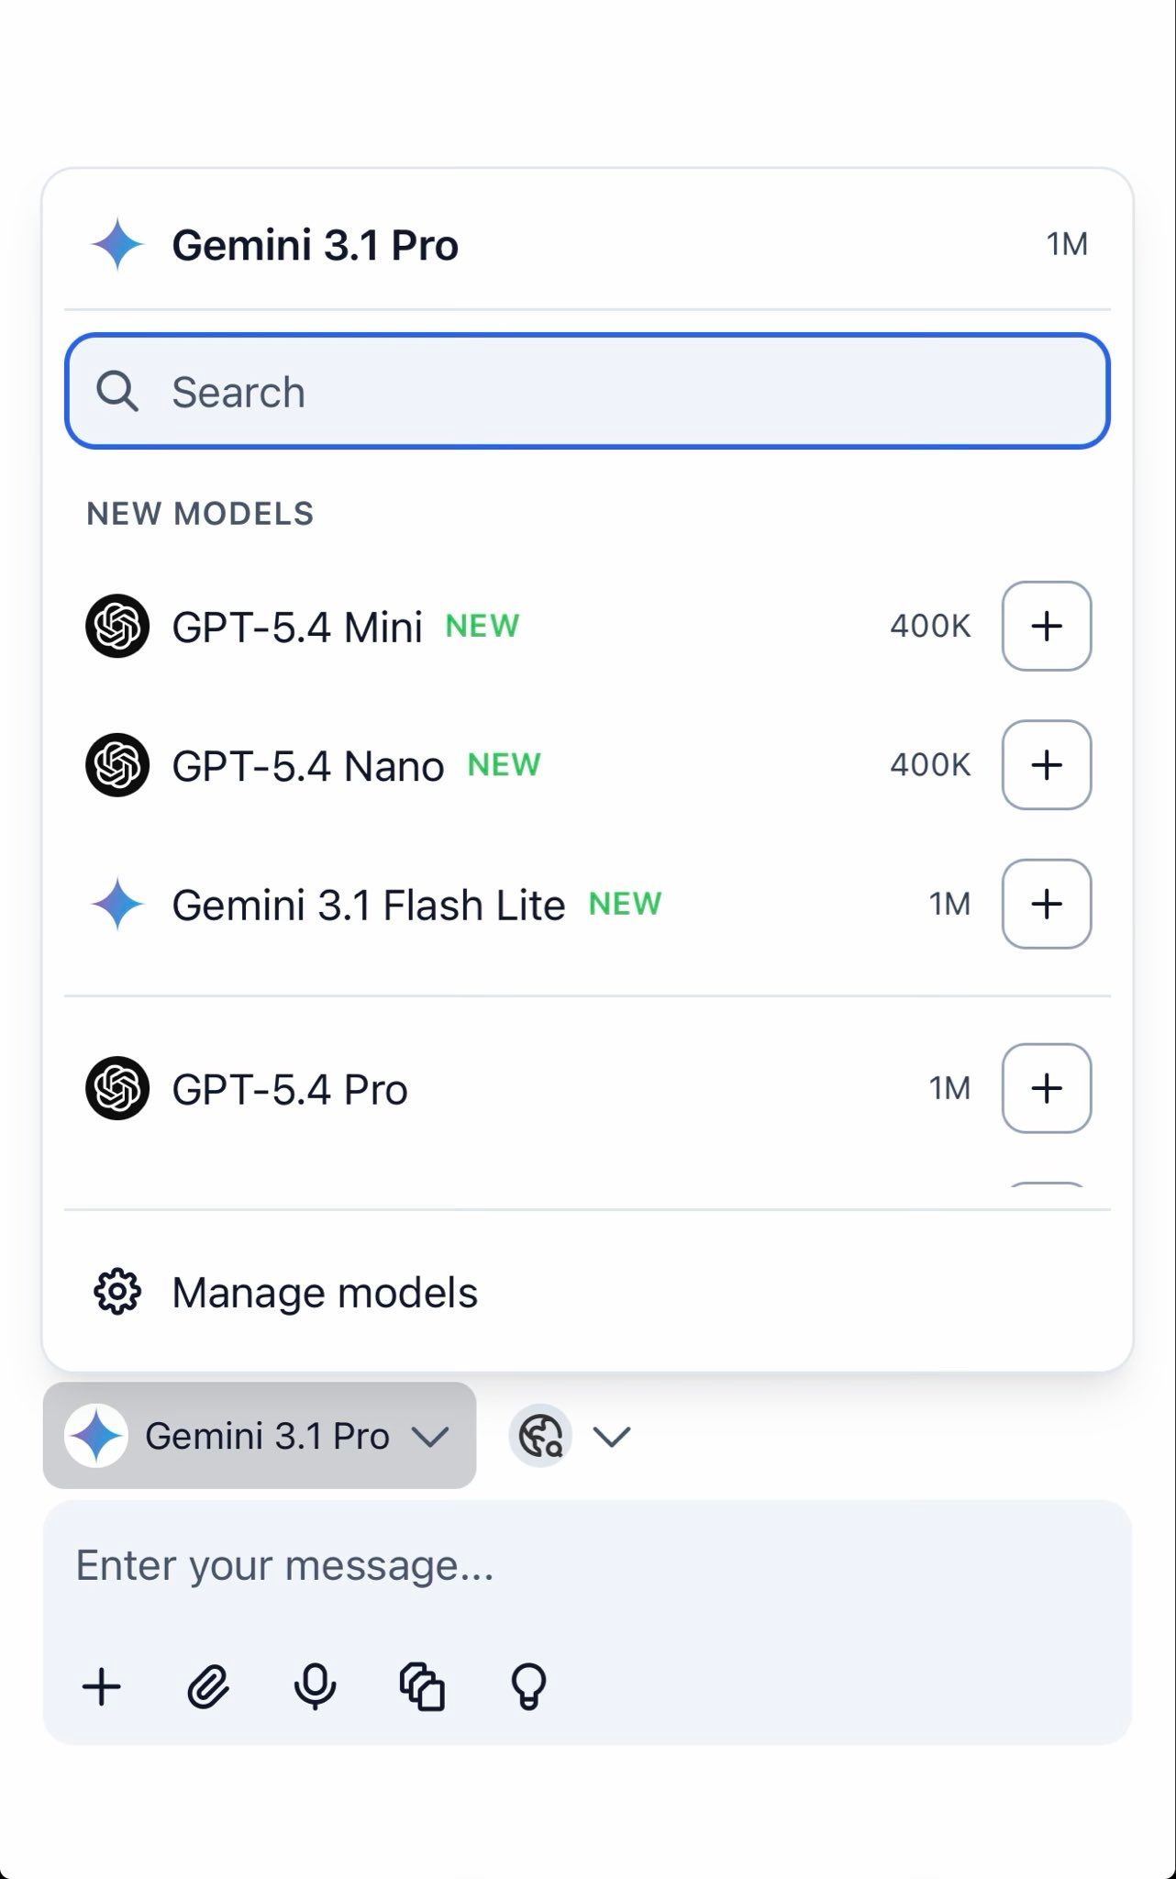Click the overlapping squares icon
The image size is (1176, 1879).
click(x=422, y=1686)
